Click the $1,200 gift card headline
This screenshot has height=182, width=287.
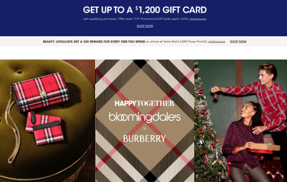[x=145, y=10]
